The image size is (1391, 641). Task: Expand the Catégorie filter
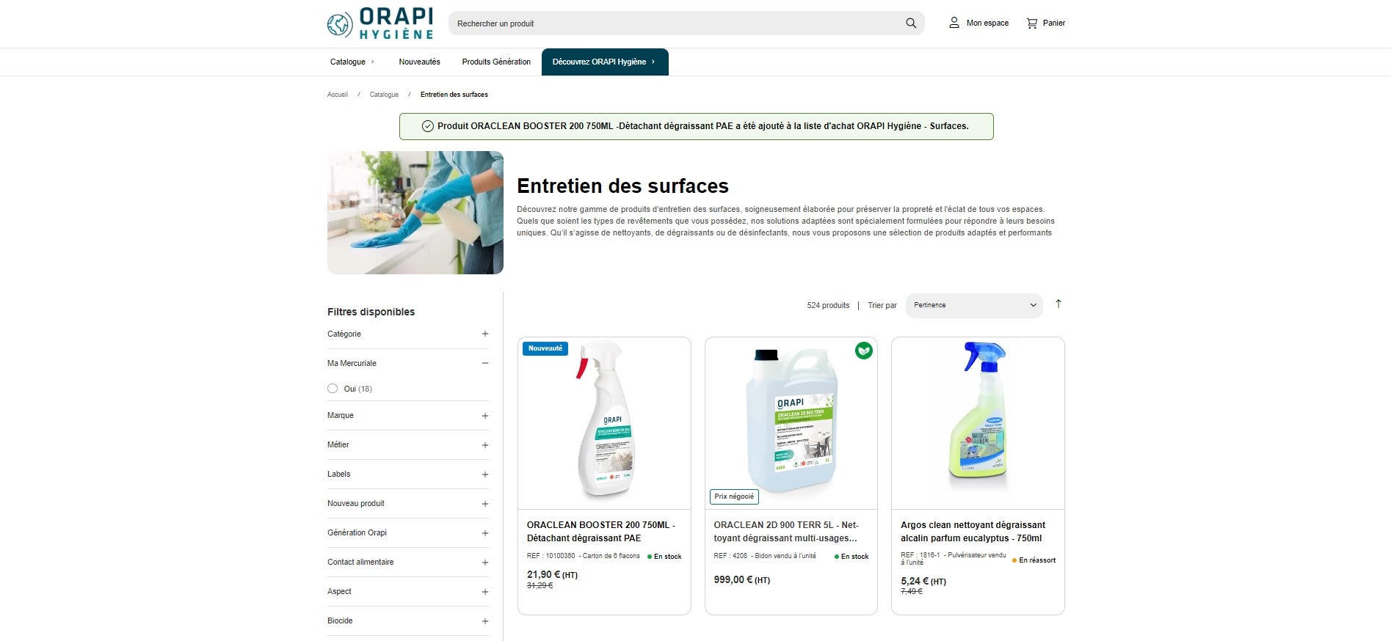coord(485,334)
